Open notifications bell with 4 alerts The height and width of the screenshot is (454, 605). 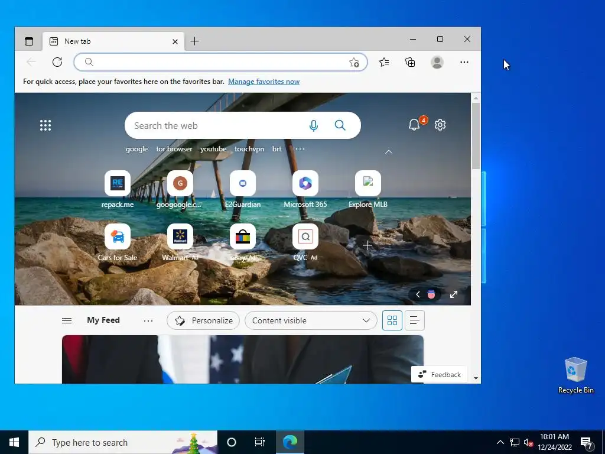pos(415,124)
